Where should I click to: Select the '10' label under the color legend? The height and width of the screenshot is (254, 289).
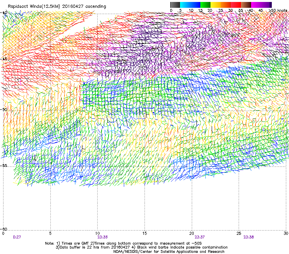click(x=191, y=10)
